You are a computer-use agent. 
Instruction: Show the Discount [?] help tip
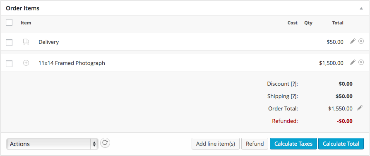(x=294, y=84)
